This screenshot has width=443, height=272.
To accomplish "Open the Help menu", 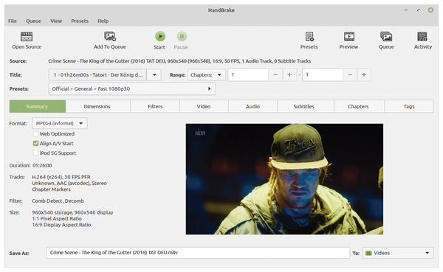I will (x=103, y=21).
